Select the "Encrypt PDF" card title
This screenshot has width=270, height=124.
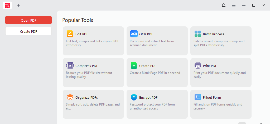(x=148, y=97)
